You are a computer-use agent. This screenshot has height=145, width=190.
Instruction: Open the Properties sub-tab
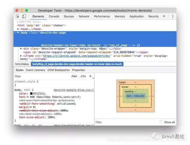pyautogui.click(x=78, y=70)
